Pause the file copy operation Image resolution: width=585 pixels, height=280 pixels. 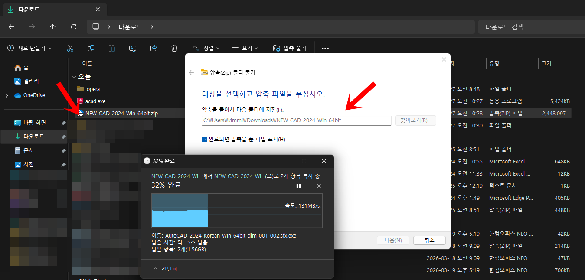tap(298, 186)
